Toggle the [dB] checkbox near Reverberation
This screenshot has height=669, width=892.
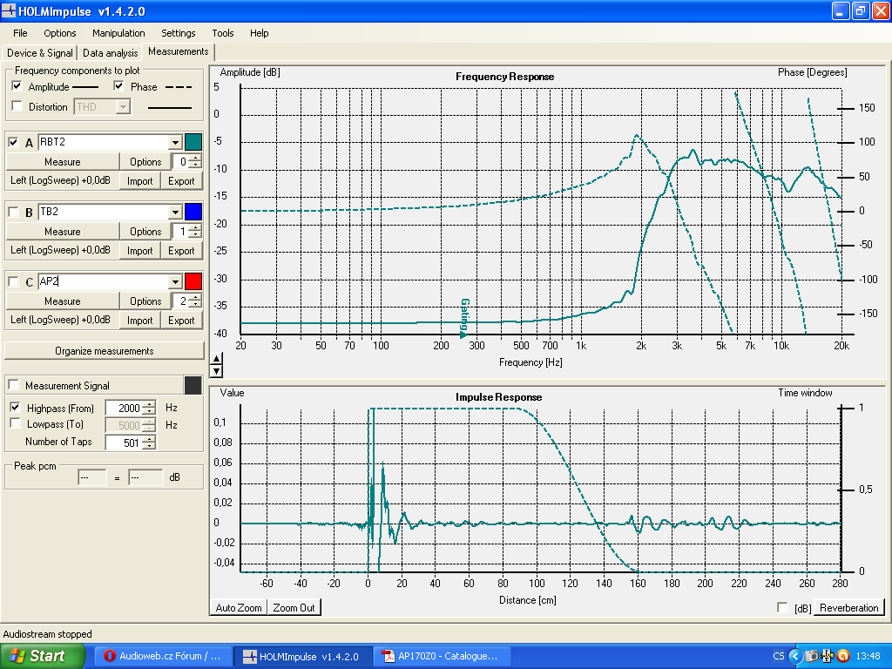coord(782,607)
